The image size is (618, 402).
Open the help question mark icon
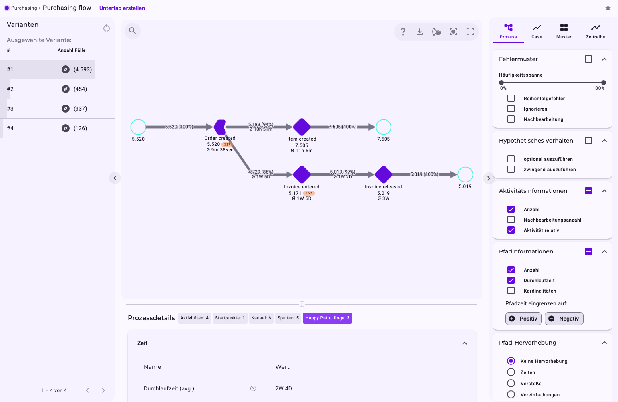pyautogui.click(x=403, y=32)
